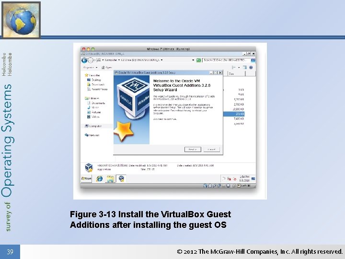345x259 pixels.
Task: Minimize the Guest Additions Setup dialog
Action: (211, 72)
